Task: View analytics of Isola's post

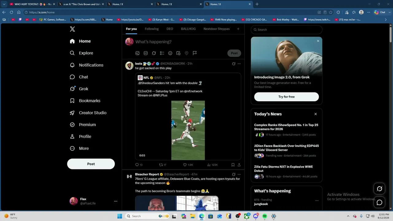Action: tap(212, 165)
